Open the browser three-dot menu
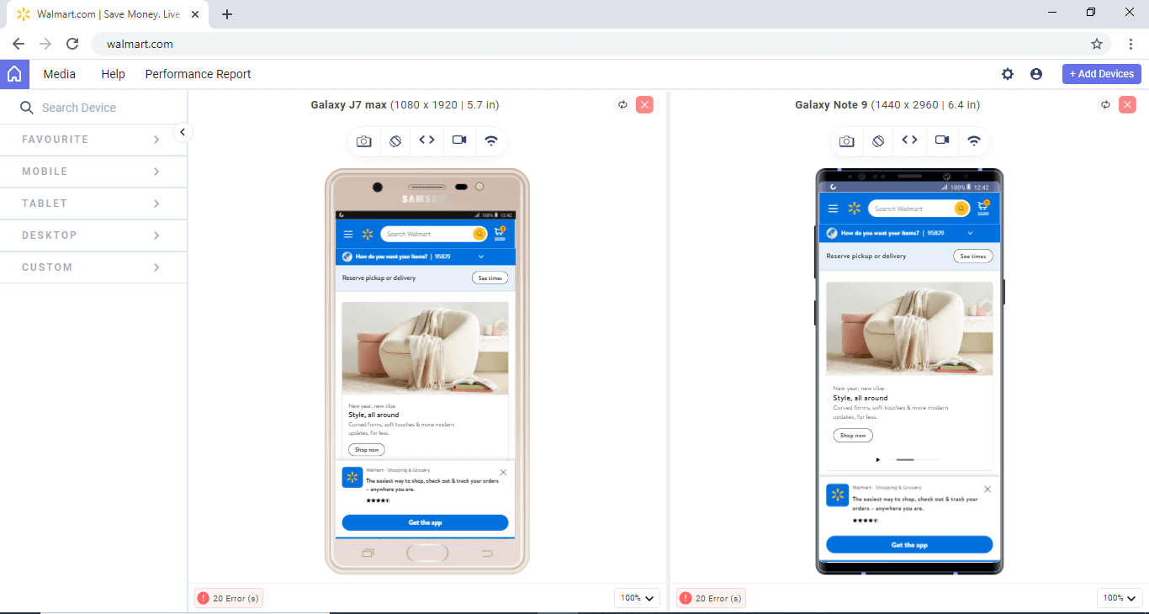 (1130, 44)
